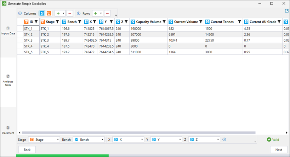Click the Columns info icon
Viewport: 290px width, 157px height.
[x=20, y=13]
